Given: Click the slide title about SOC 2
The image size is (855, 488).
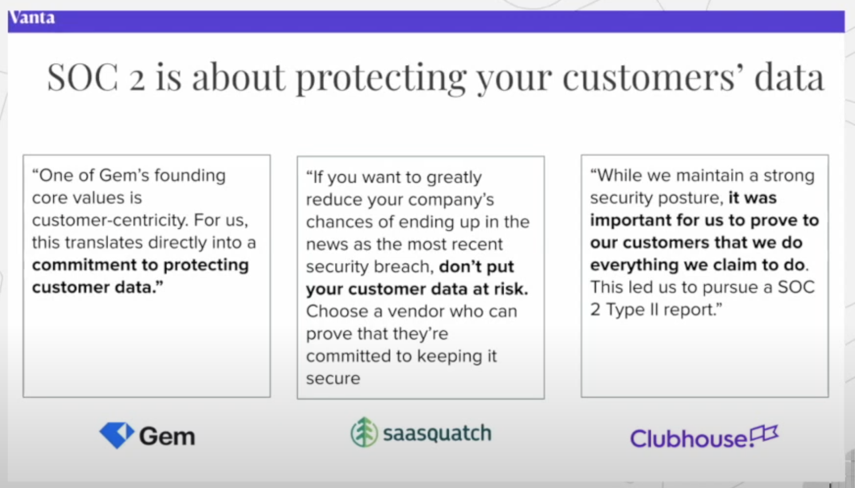Looking at the screenshot, I should pyautogui.click(x=435, y=78).
